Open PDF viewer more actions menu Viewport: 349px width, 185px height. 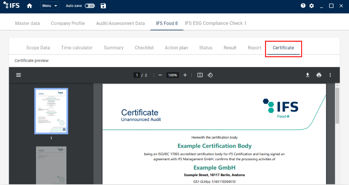[330, 75]
